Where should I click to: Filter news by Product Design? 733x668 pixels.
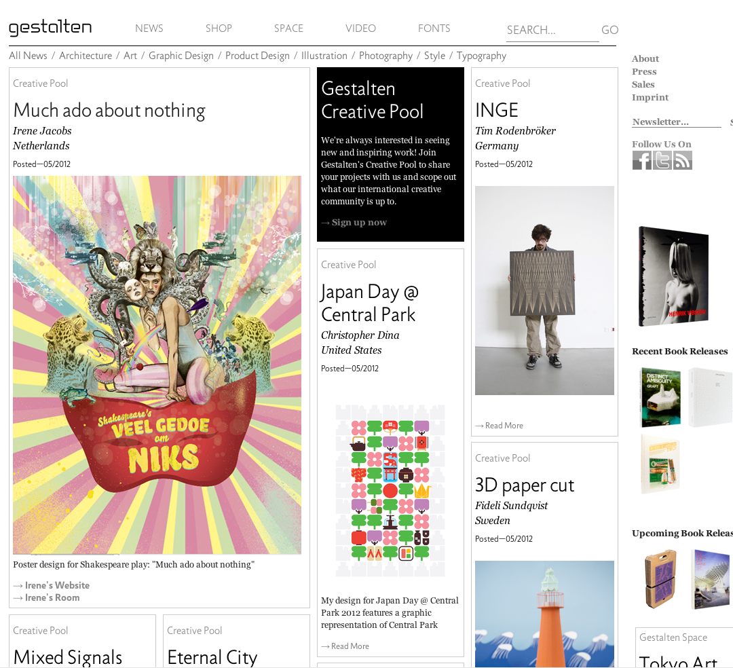(x=258, y=56)
